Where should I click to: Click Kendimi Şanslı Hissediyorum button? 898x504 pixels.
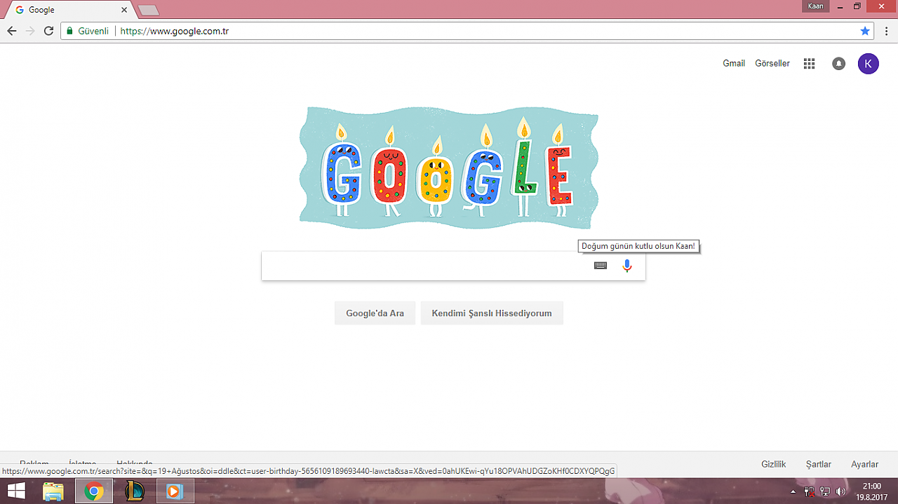click(x=492, y=313)
